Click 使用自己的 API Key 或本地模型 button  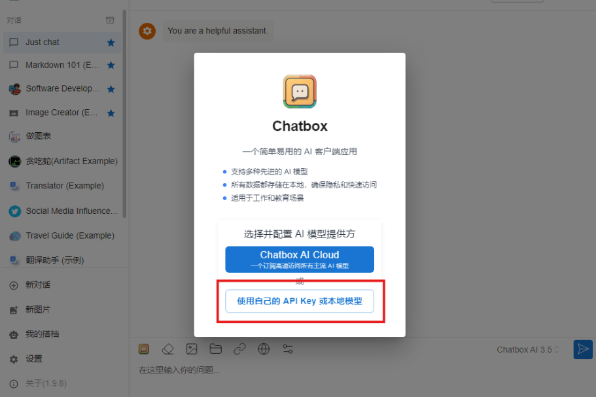click(300, 302)
